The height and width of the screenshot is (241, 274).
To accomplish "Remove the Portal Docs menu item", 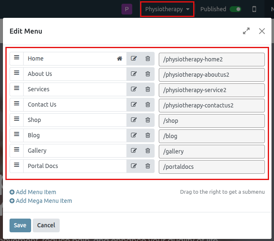I will click(x=148, y=166).
